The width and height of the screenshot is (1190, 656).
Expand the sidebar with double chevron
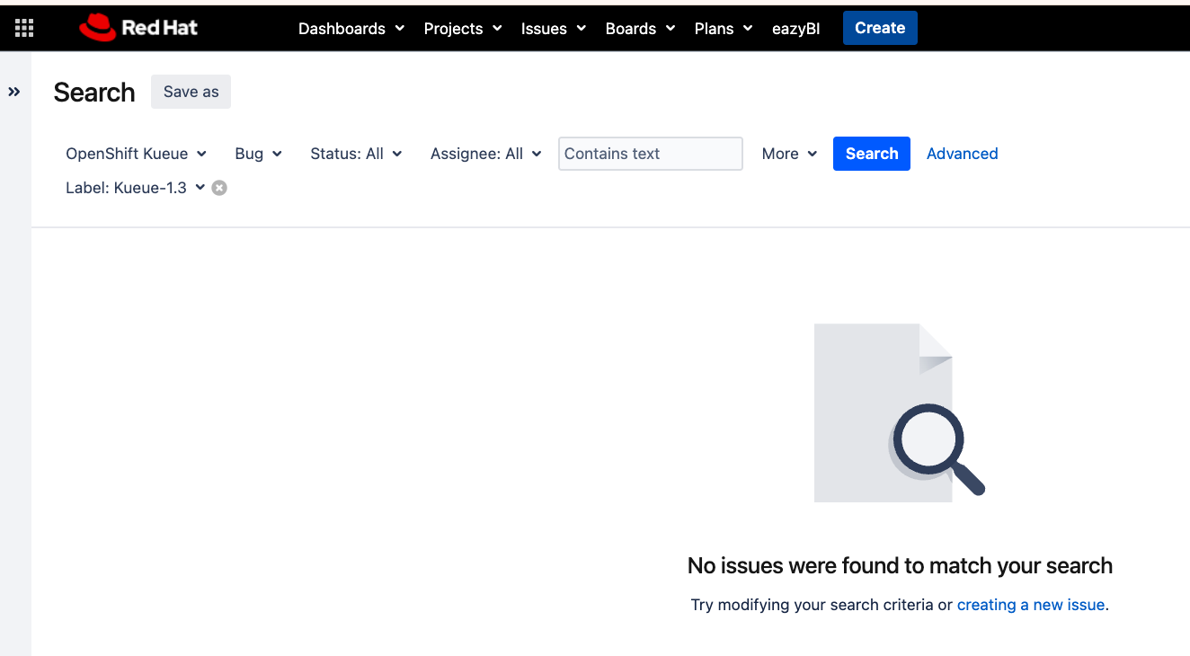(14, 92)
